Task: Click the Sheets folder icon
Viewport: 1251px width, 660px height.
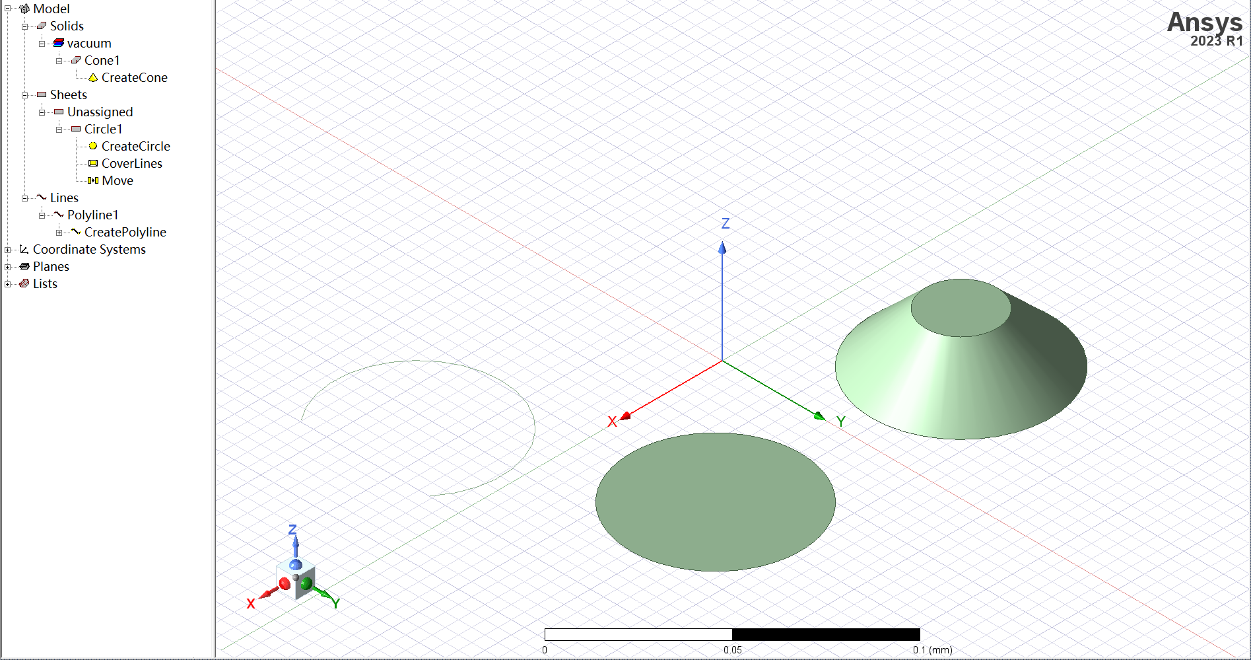Action: [x=42, y=94]
